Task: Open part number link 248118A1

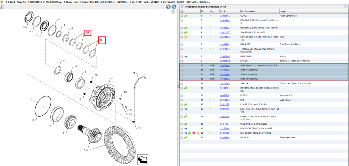Action: [225, 49]
